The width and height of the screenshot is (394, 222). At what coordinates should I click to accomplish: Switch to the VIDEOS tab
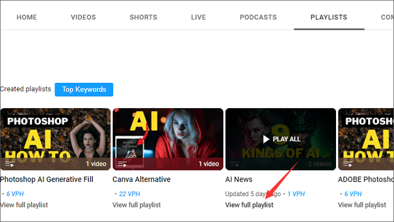tap(83, 17)
